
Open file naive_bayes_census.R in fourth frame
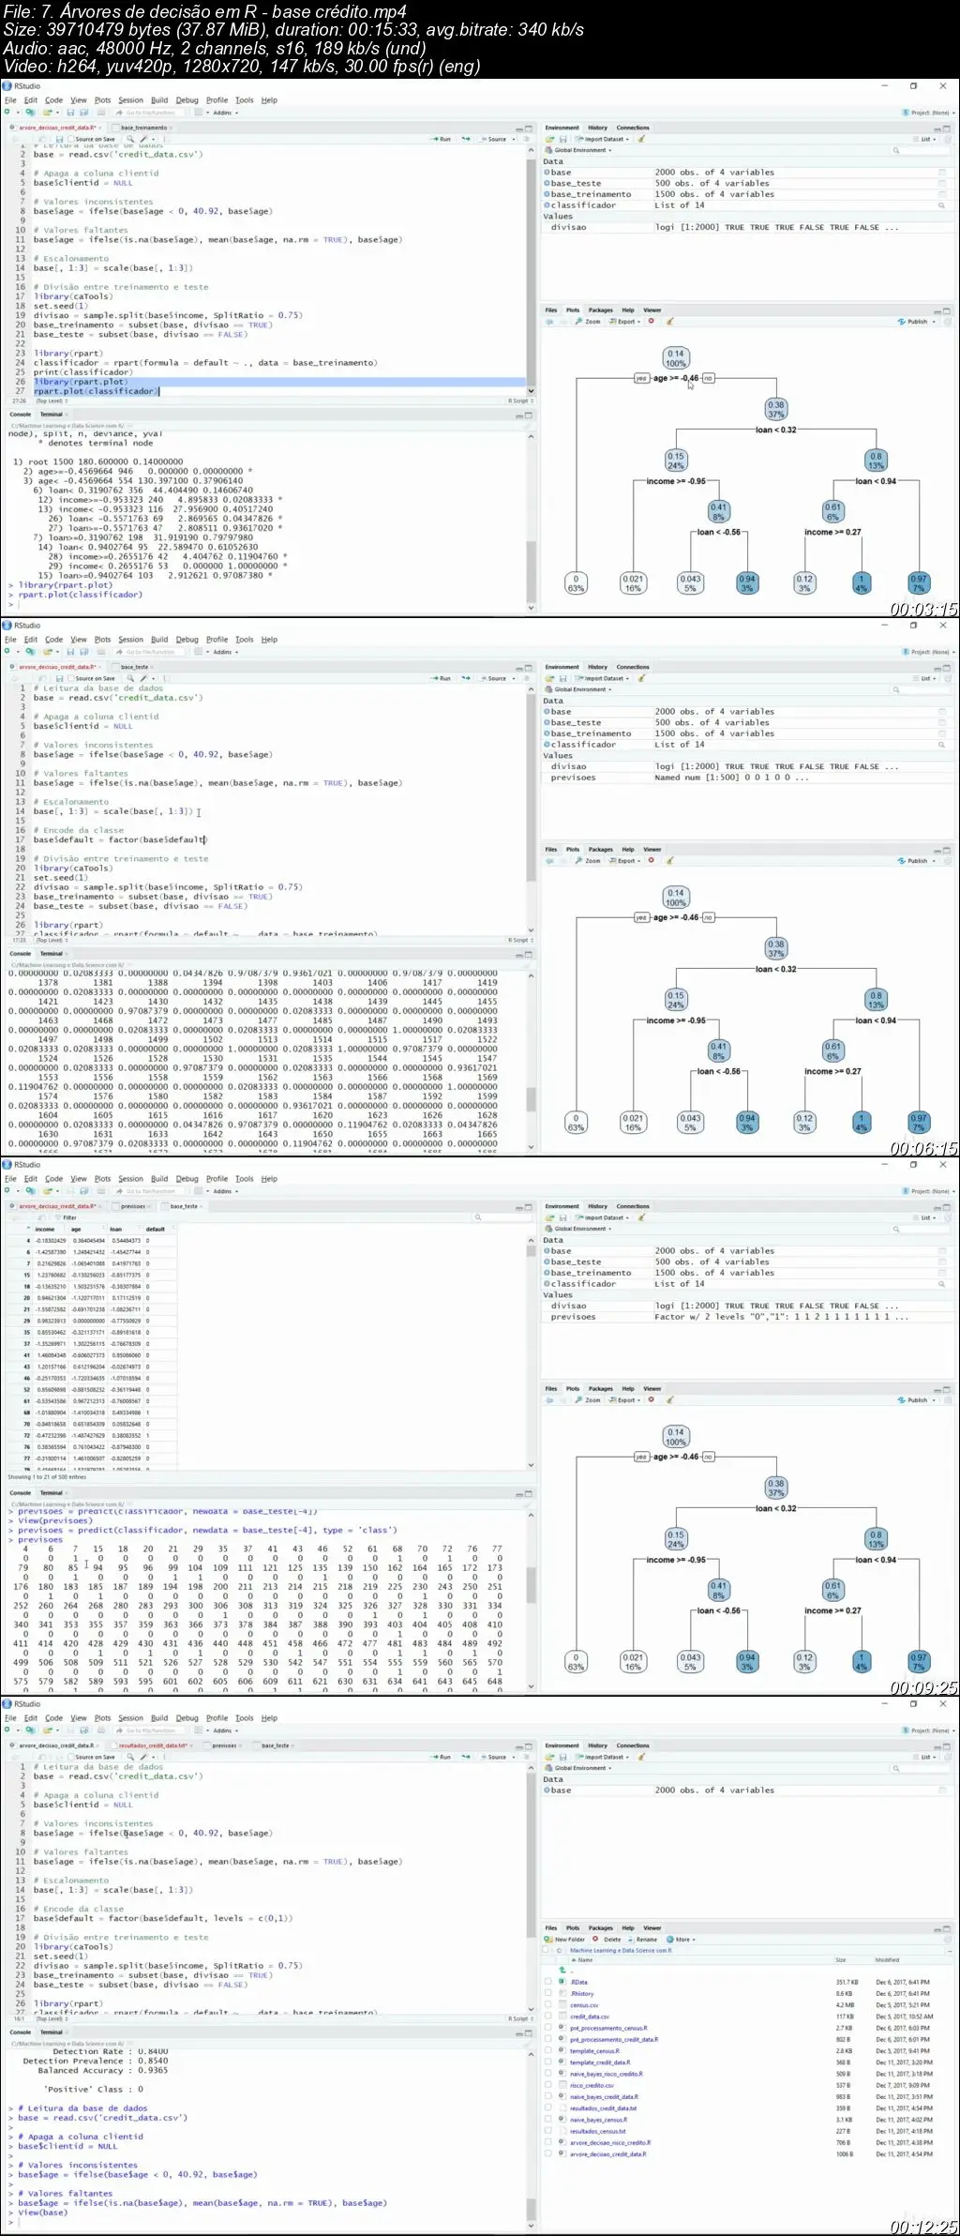click(600, 2120)
